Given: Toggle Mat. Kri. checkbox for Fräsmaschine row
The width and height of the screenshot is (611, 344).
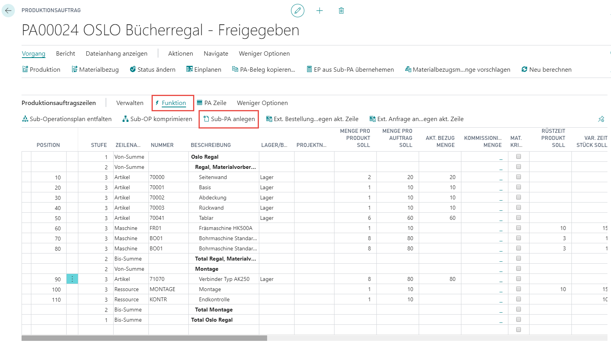Looking at the screenshot, I should point(519,228).
